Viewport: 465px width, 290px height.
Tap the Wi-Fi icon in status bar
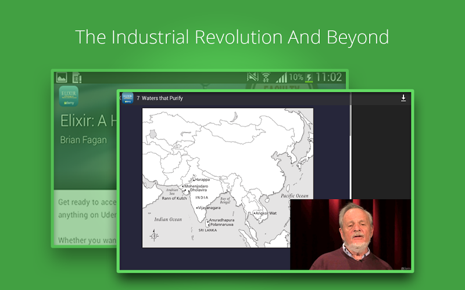[266, 78]
